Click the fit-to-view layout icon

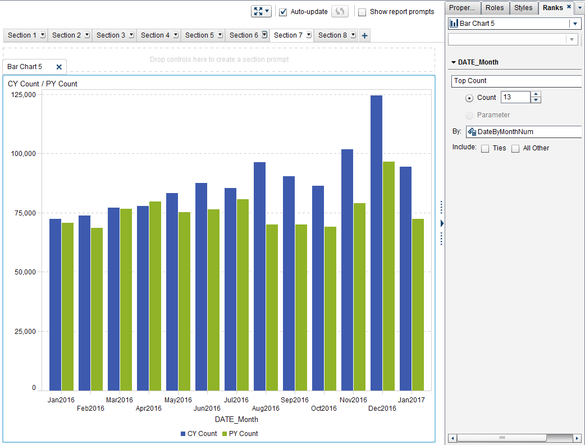pyautogui.click(x=258, y=11)
